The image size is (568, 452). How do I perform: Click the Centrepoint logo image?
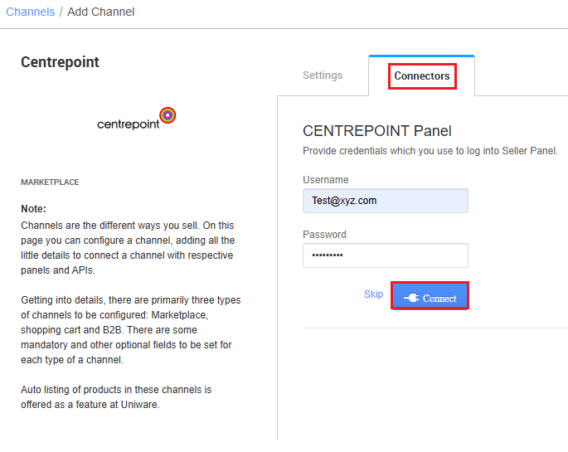tap(137, 119)
